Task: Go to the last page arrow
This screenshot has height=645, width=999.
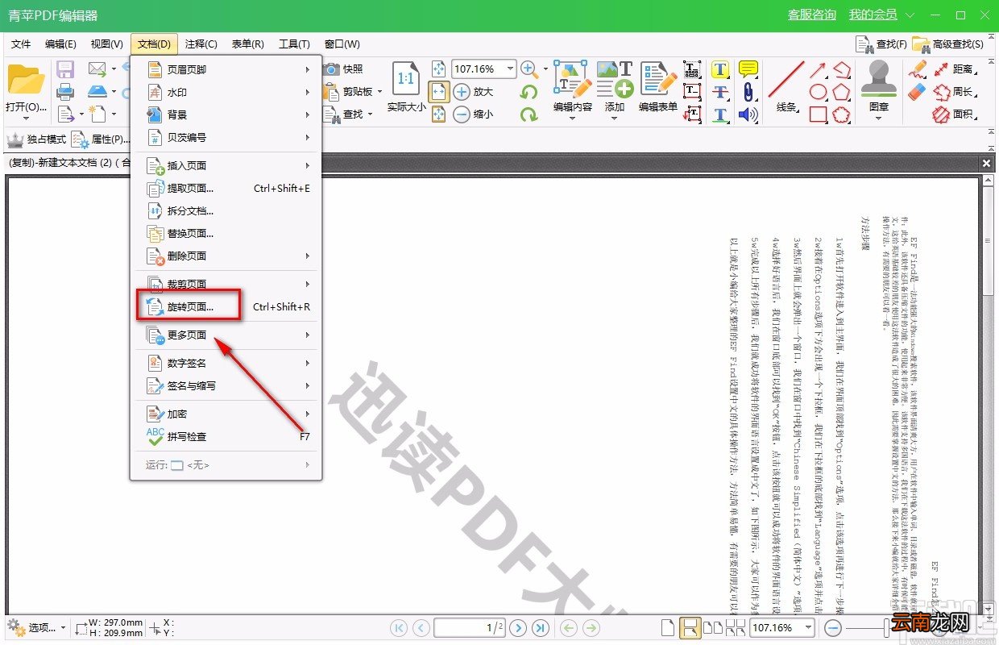Action: point(541,627)
